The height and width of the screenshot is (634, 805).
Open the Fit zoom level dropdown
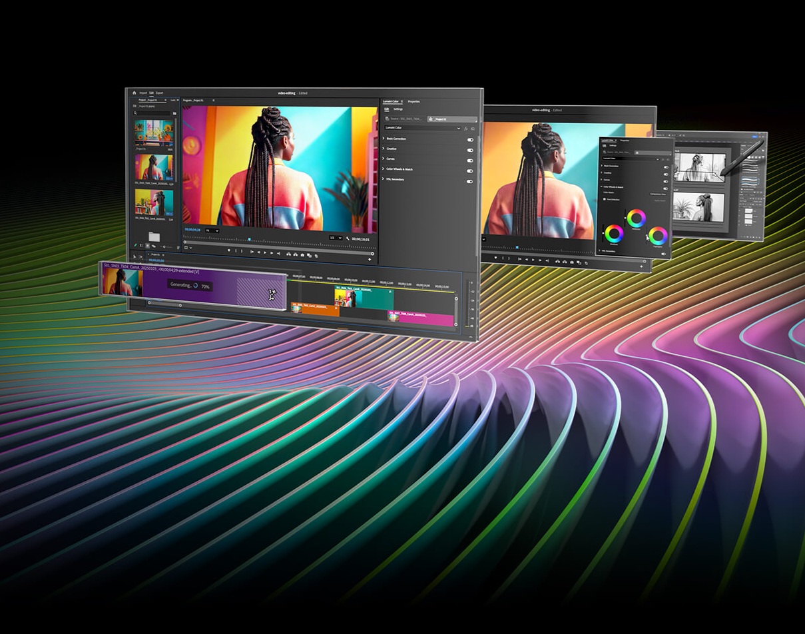(212, 230)
